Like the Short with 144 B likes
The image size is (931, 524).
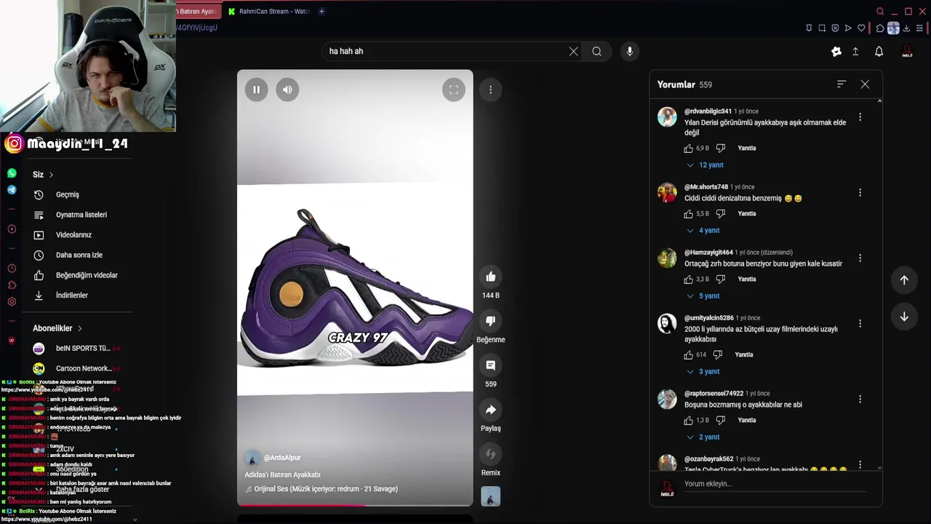point(491,277)
